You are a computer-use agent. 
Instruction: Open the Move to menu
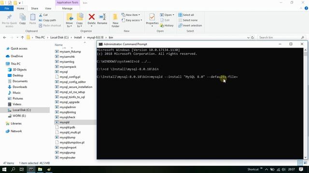tap(70, 20)
